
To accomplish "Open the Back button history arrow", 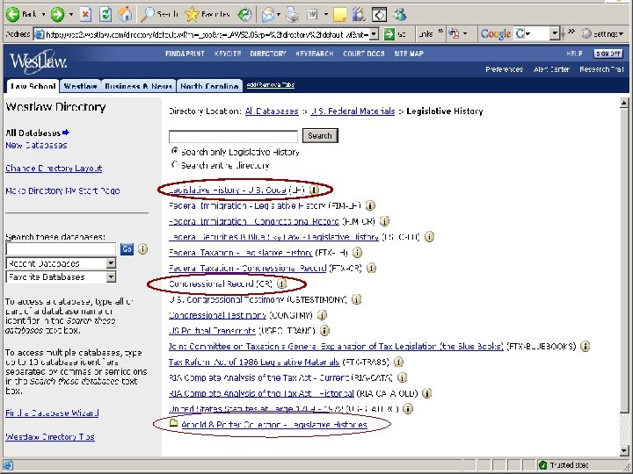I will click(x=43, y=15).
